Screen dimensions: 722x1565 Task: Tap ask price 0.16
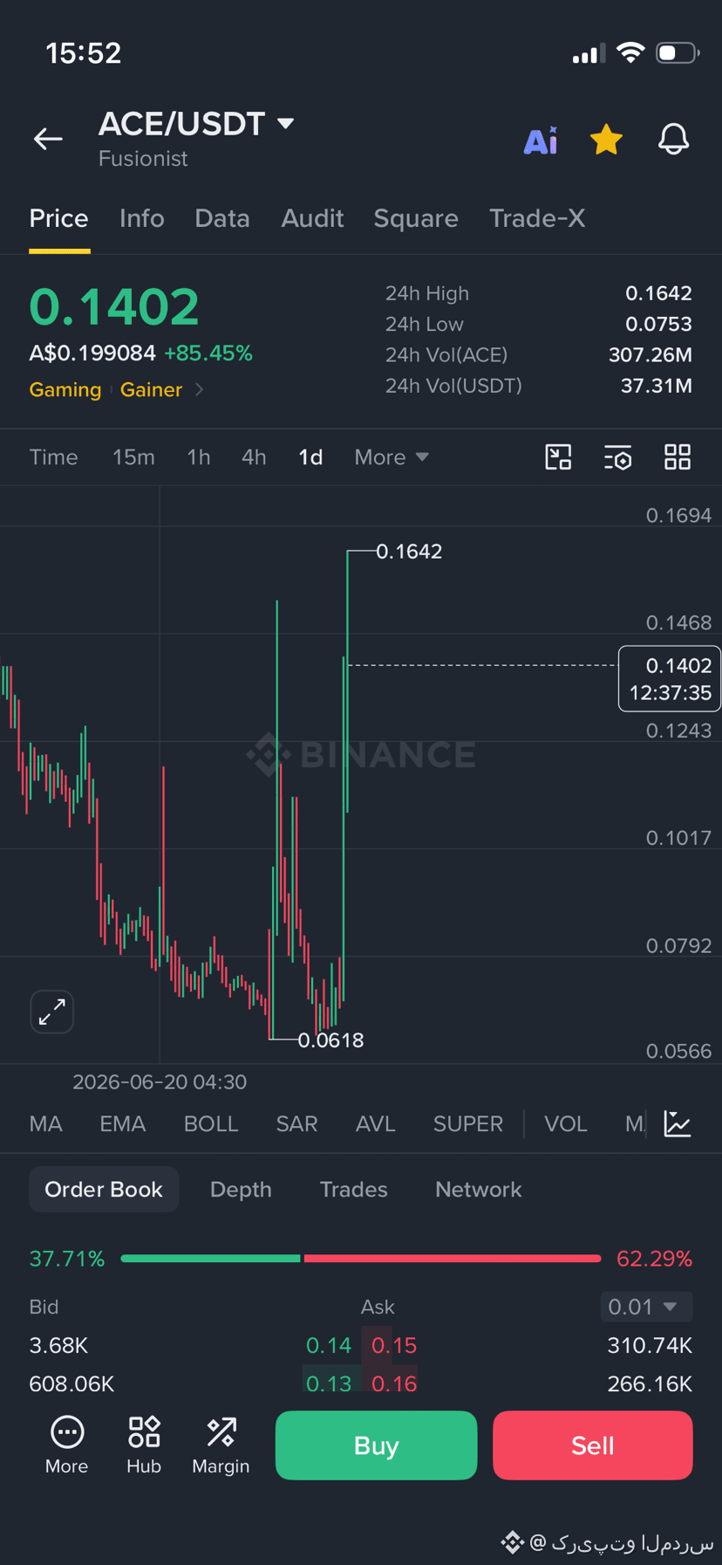click(394, 1384)
